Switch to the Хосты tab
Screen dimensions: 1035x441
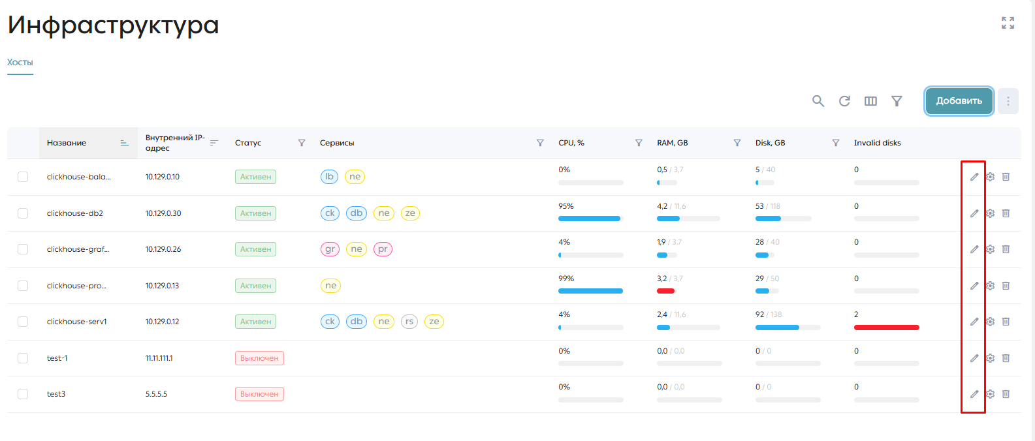[x=20, y=63]
